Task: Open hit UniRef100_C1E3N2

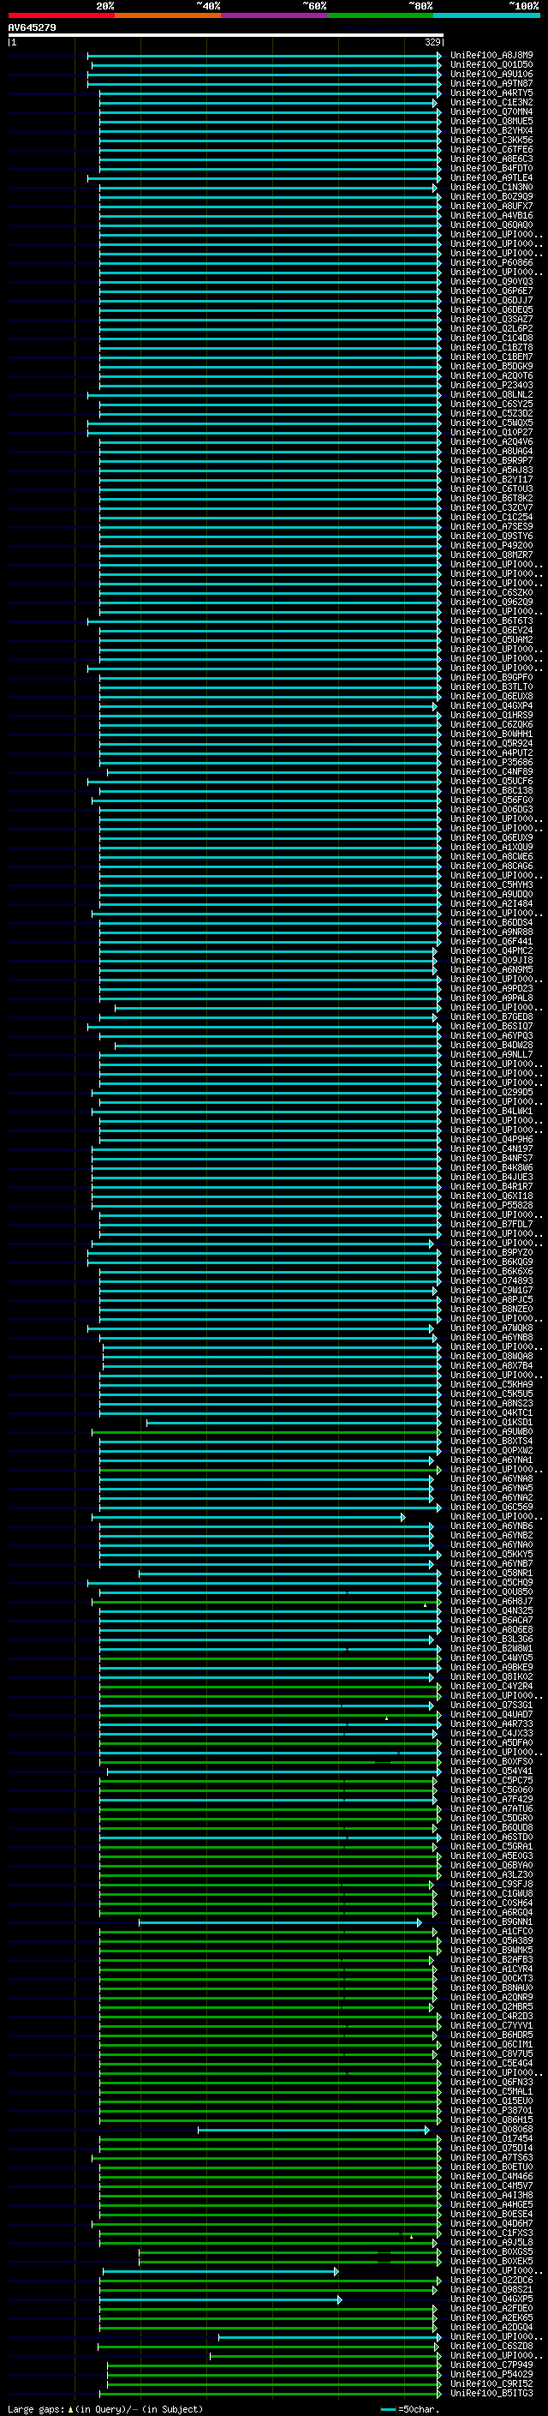Action: pos(491,102)
